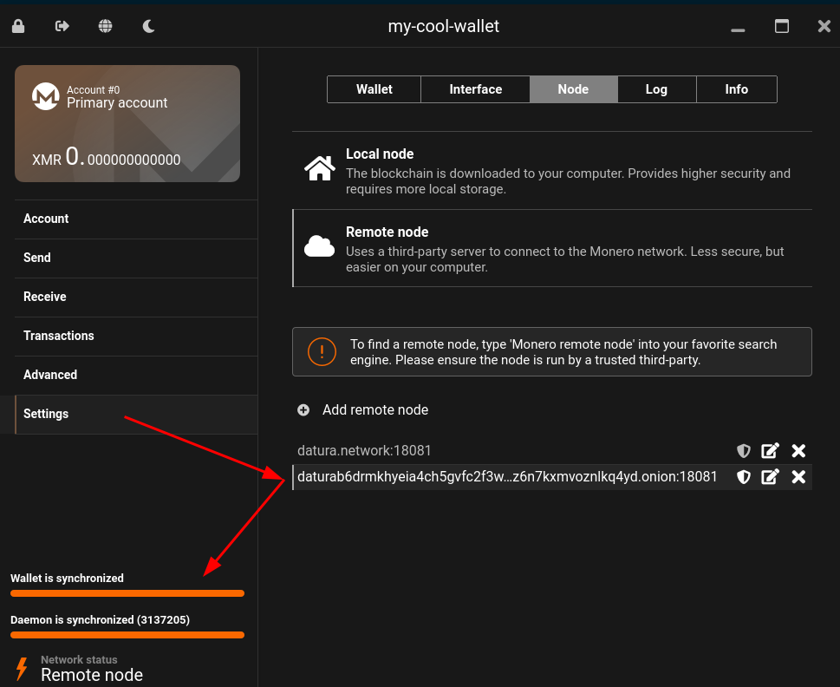This screenshot has height=687, width=840.
Task: Open the Advanced menu item
Action: tap(136, 375)
